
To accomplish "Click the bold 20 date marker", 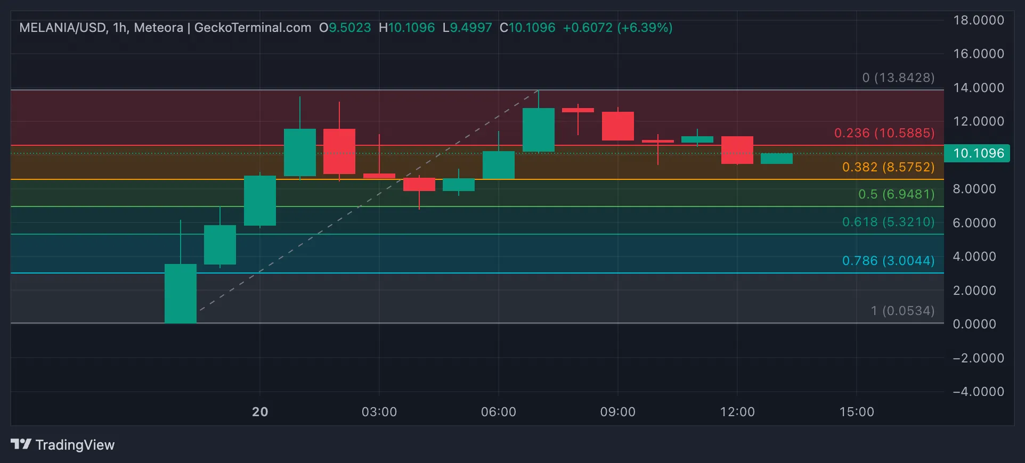I will [260, 412].
